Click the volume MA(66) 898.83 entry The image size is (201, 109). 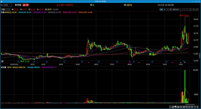[34, 67]
